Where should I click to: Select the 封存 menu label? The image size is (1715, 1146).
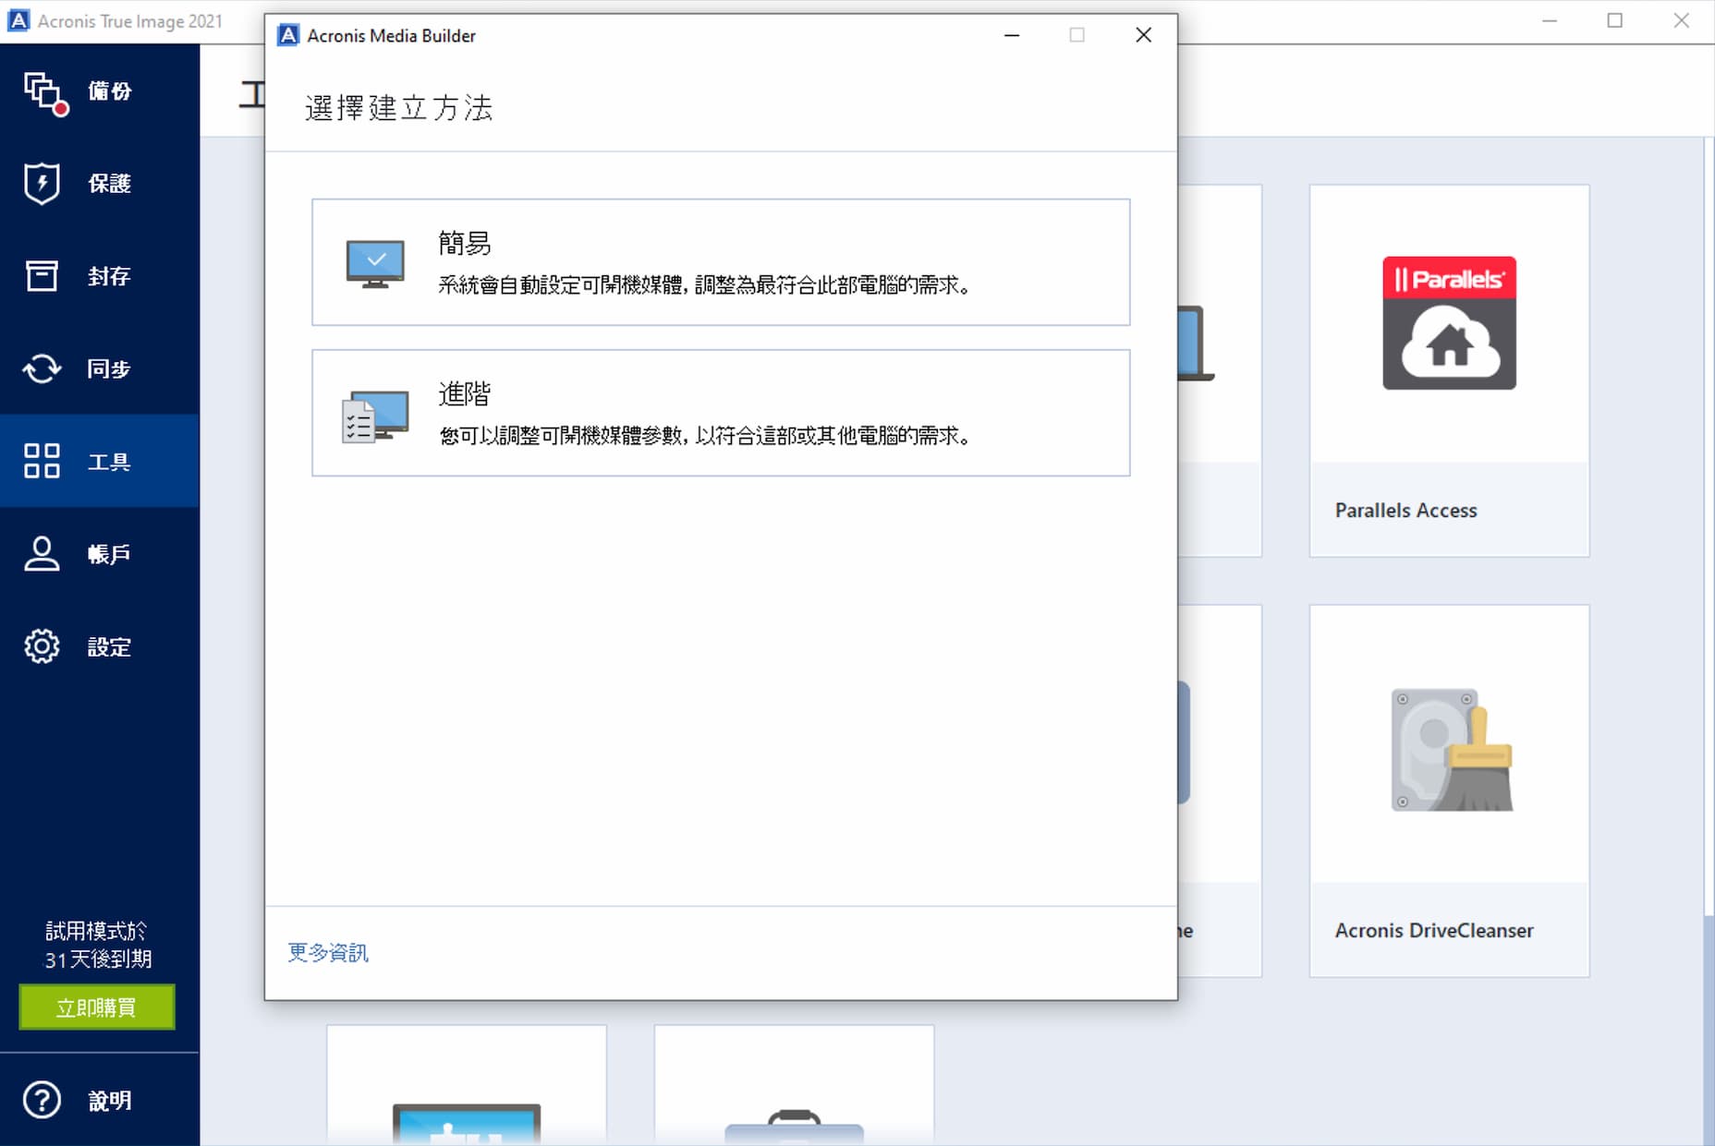[x=109, y=276]
